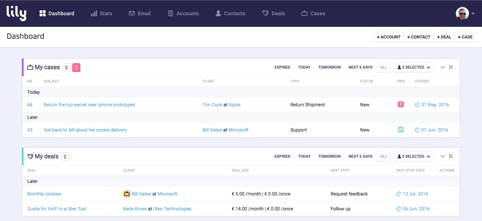The width and height of the screenshot is (482, 221).
Task: Open the Email section
Action: pyautogui.click(x=140, y=14)
